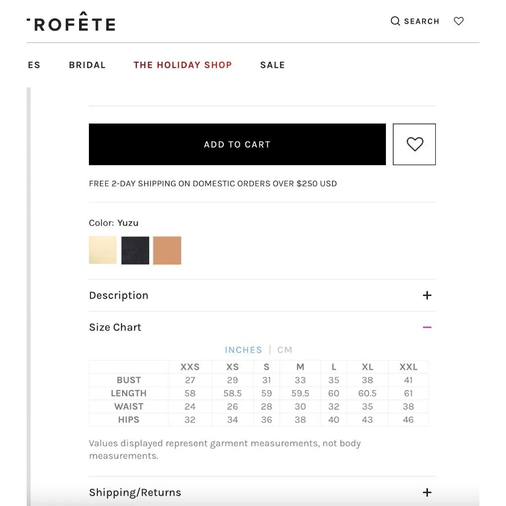Expand the Shipping/Returns section
Viewport: 506px width, 506px height.
(x=135, y=493)
